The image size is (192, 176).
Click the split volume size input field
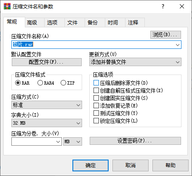tap(34, 141)
